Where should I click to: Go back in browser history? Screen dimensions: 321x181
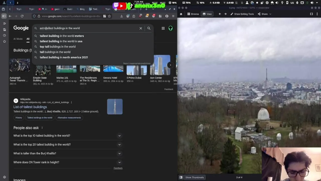click(x=10, y=16)
